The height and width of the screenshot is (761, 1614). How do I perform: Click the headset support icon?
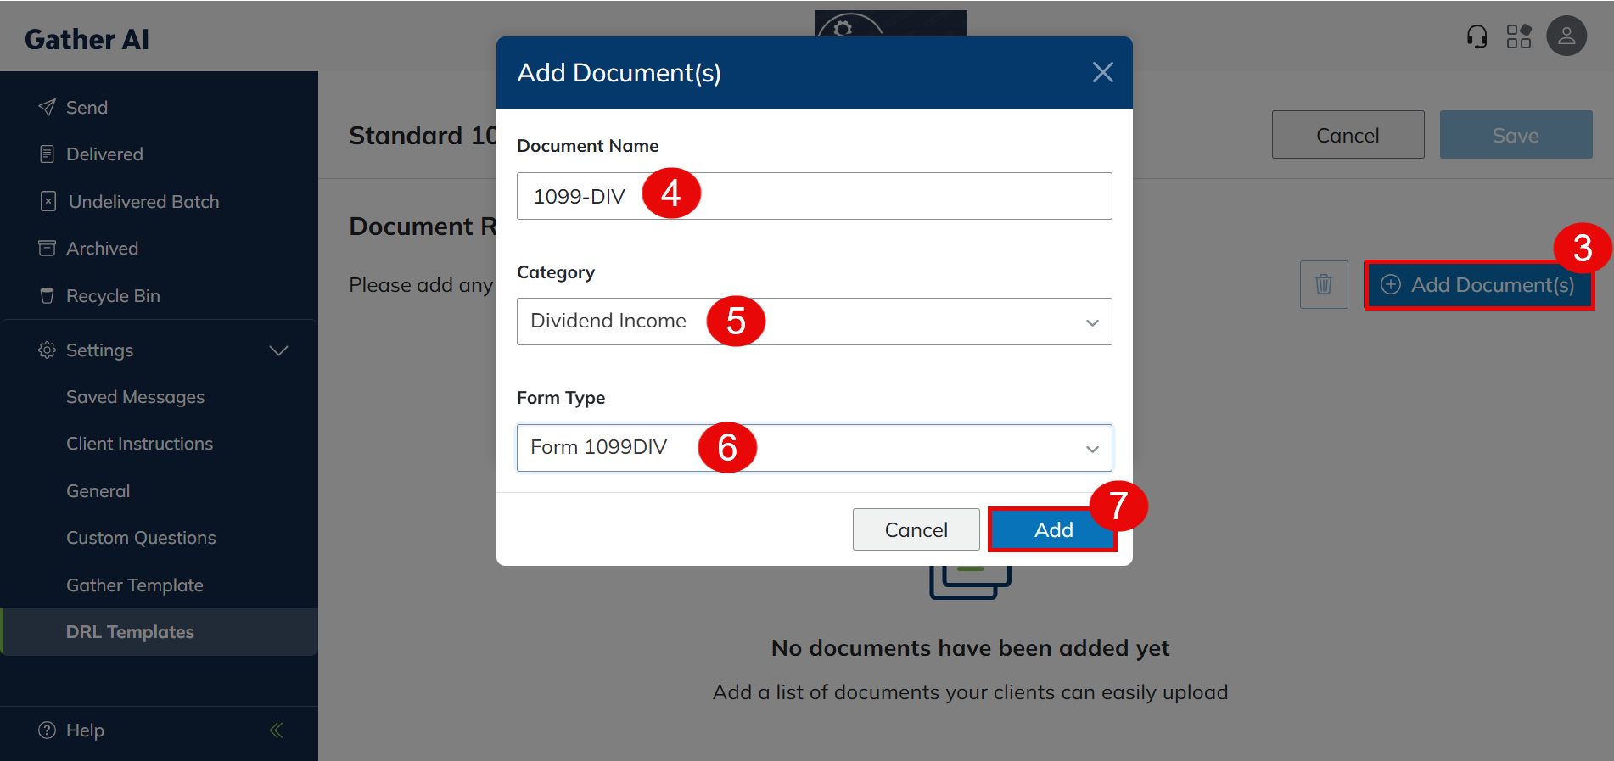tap(1477, 36)
